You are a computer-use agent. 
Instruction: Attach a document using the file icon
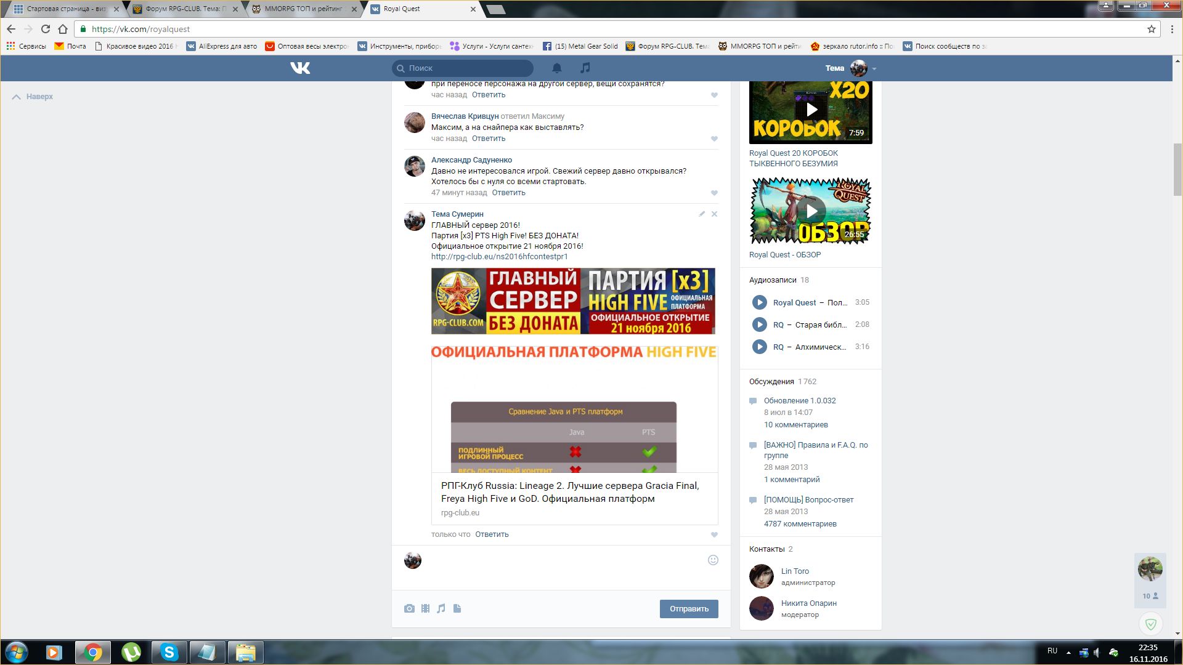click(x=457, y=608)
